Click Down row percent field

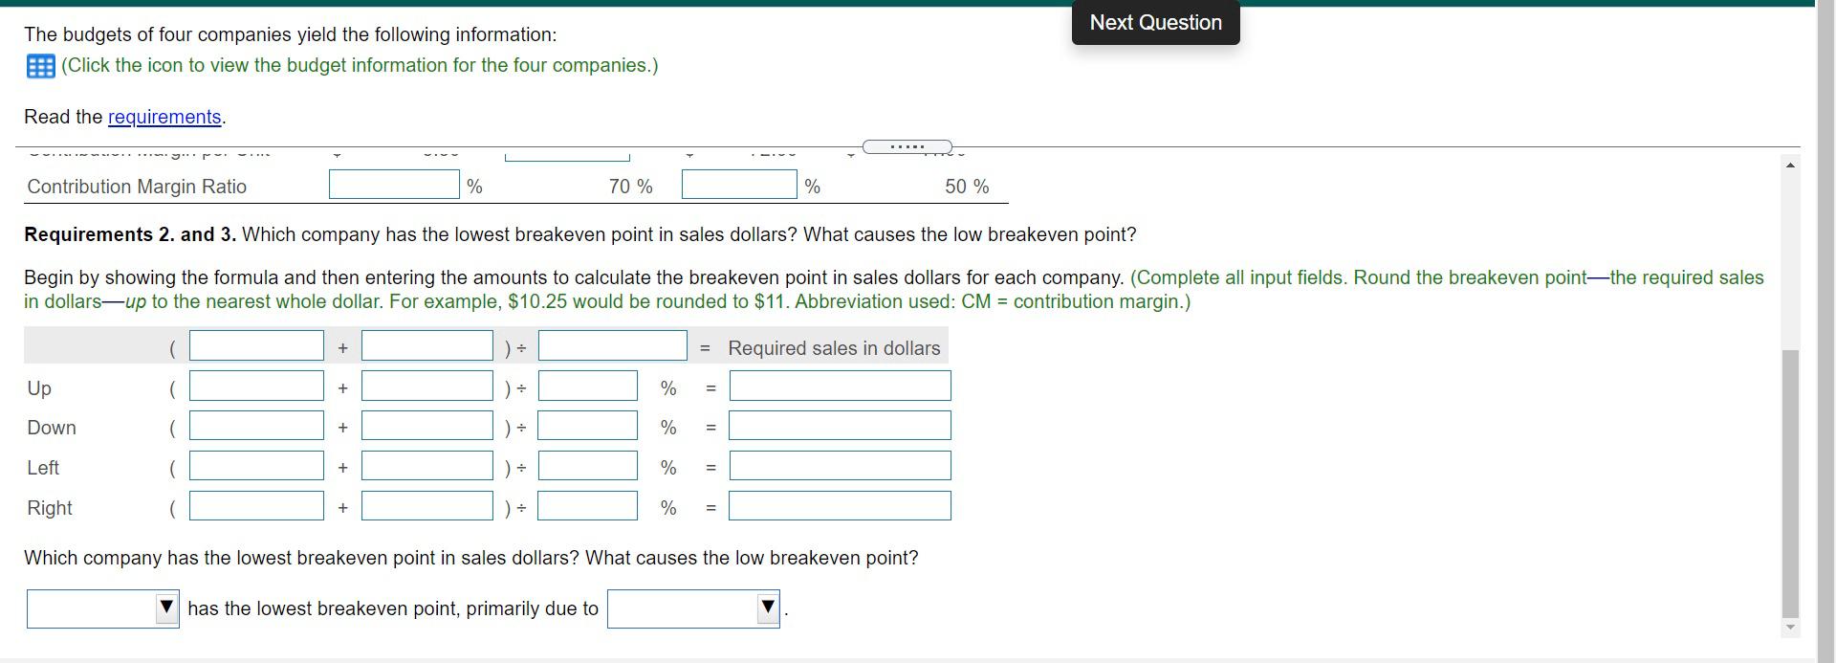coord(587,426)
